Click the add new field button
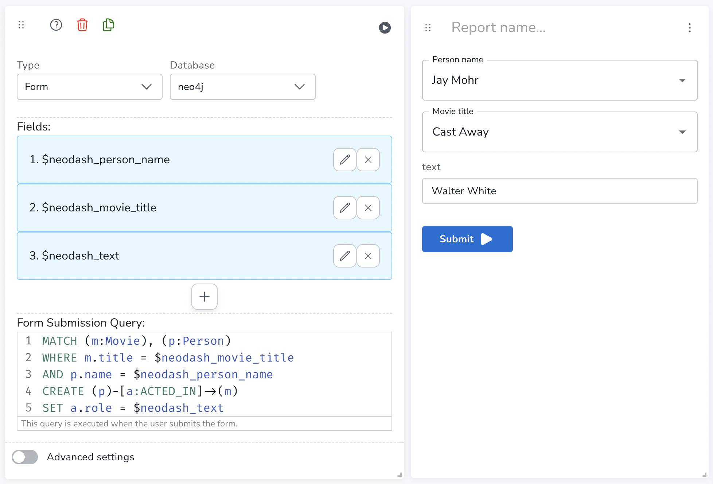 tap(205, 297)
